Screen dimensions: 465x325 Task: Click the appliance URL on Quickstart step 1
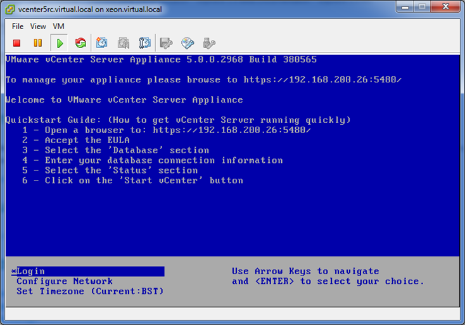(231, 130)
